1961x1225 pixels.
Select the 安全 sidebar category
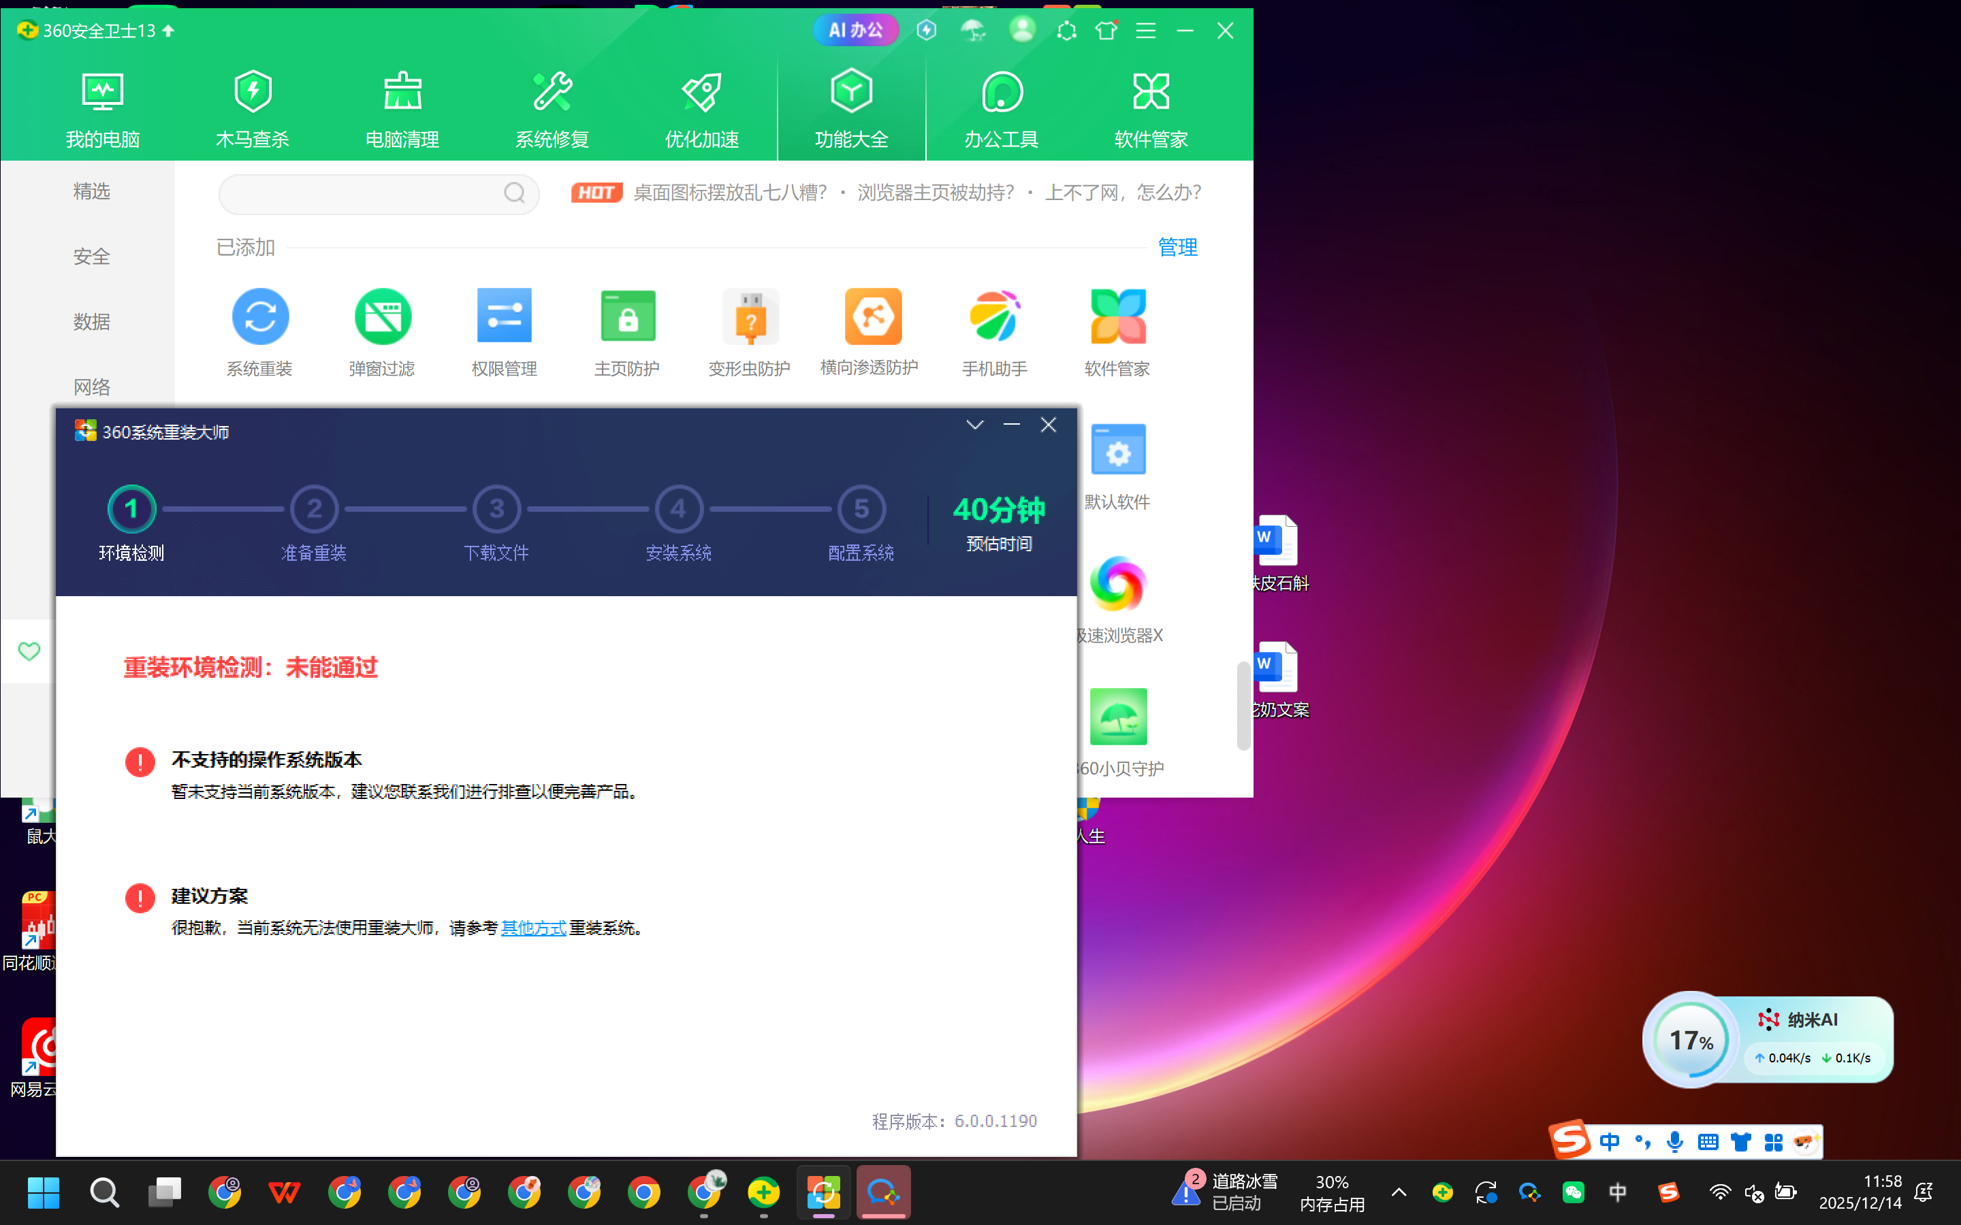[91, 257]
